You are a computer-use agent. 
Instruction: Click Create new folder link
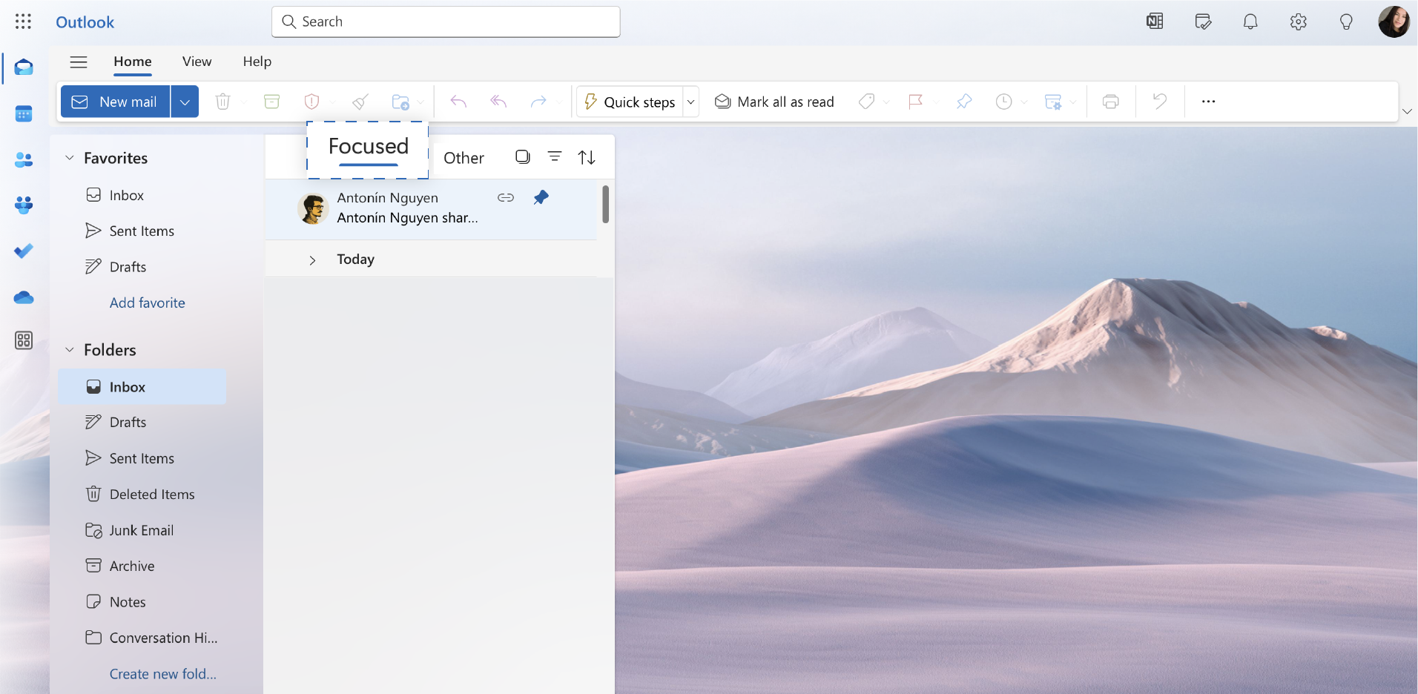click(x=163, y=674)
